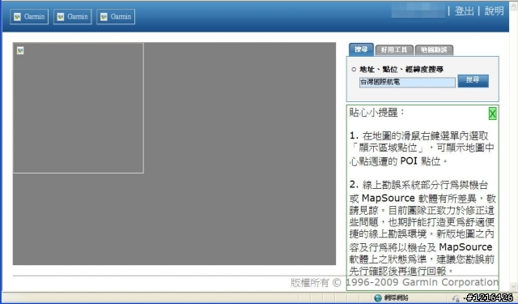Close the reminder panel with green X

(492, 113)
